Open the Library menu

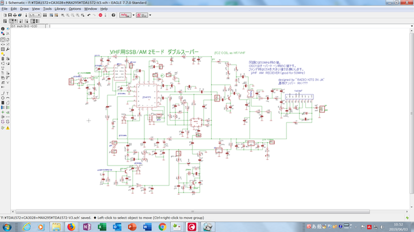(60, 9)
